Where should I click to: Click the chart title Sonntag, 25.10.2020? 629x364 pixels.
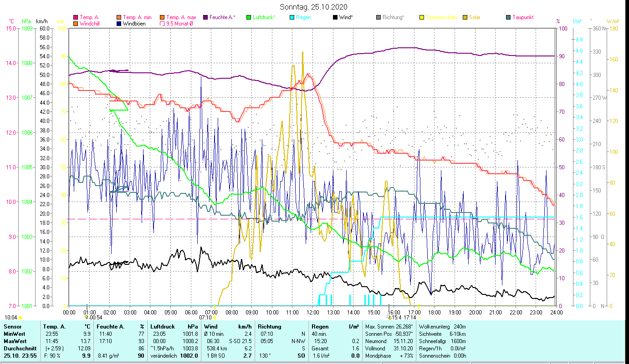[x=314, y=7]
